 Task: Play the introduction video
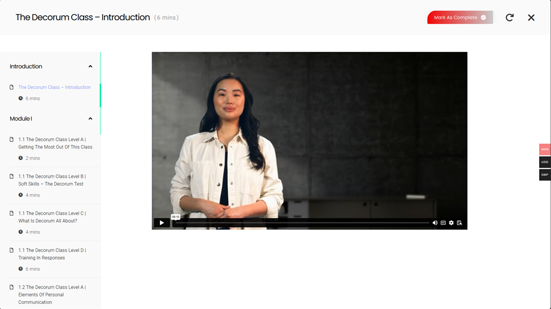pyautogui.click(x=162, y=223)
